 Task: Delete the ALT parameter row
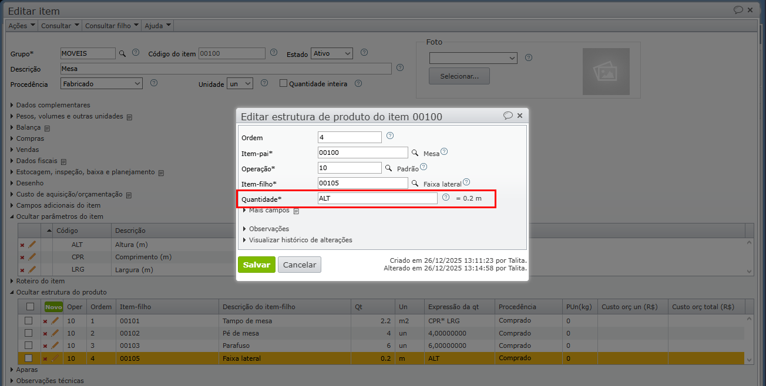click(22, 245)
